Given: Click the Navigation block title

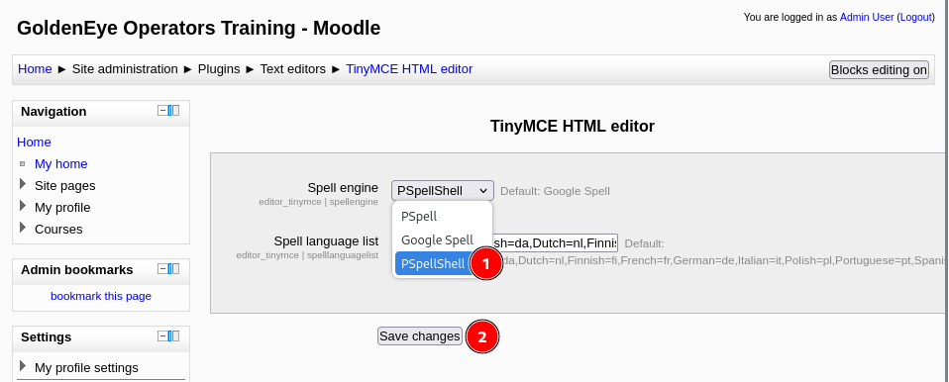Looking at the screenshot, I should click(x=53, y=112).
